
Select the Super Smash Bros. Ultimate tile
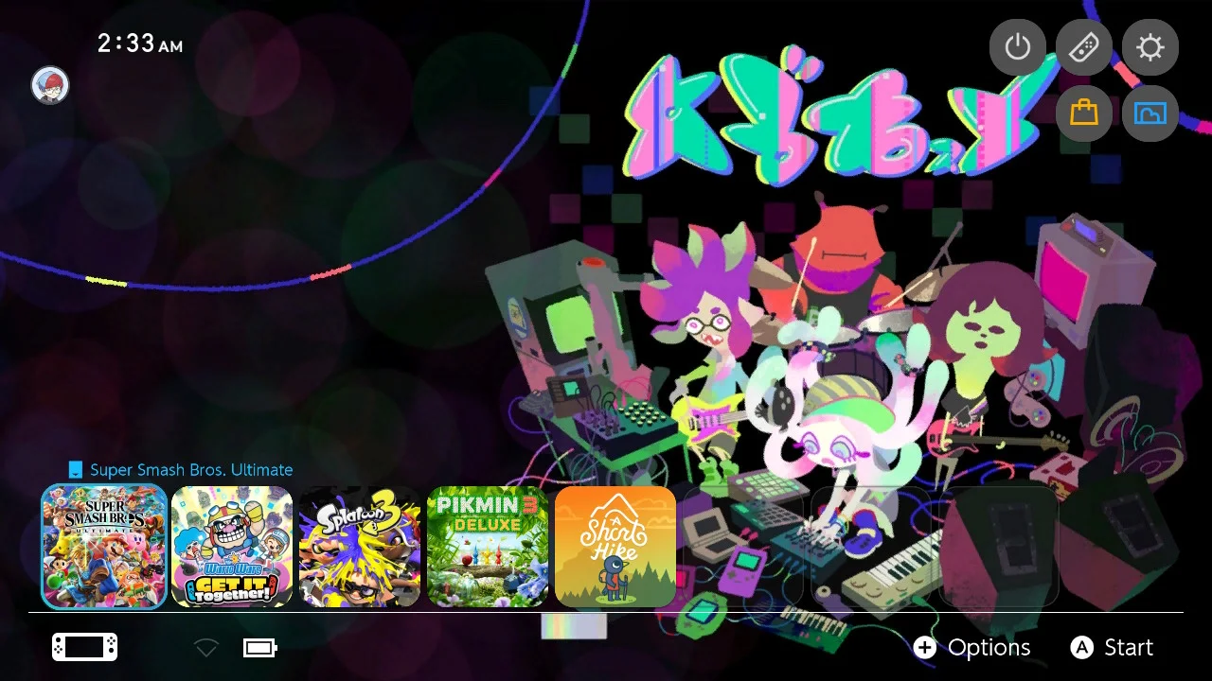point(104,547)
